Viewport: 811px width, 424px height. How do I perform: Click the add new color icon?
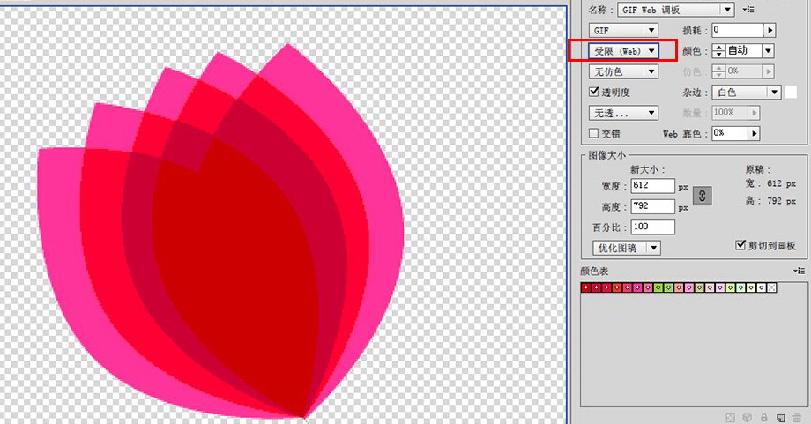click(x=780, y=417)
